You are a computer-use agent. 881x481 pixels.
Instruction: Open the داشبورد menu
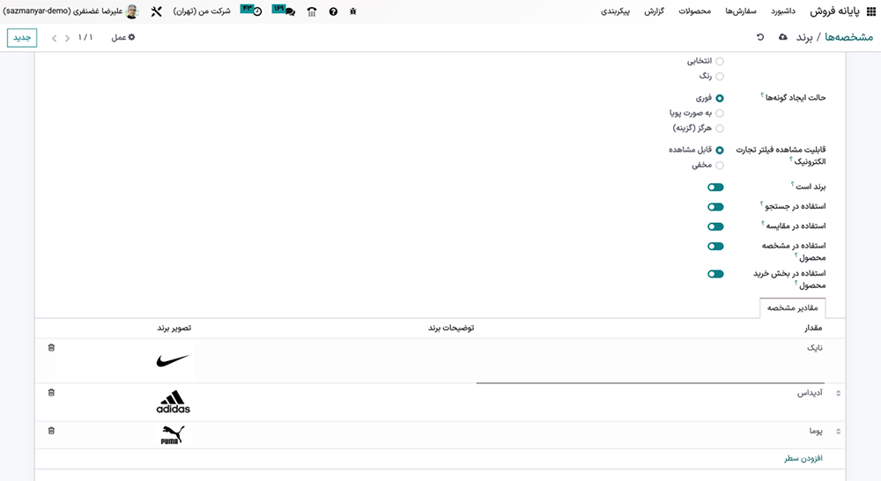(783, 11)
